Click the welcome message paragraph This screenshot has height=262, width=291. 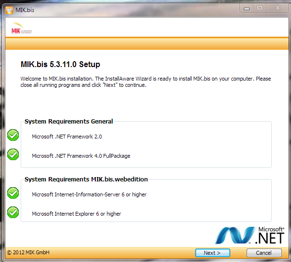coord(145,82)
